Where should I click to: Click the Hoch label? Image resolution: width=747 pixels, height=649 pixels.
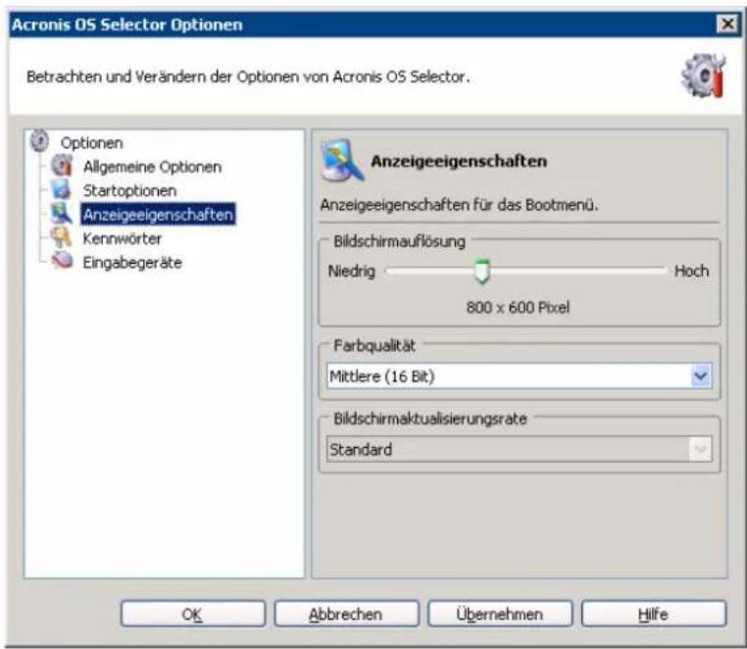(691, 271)
